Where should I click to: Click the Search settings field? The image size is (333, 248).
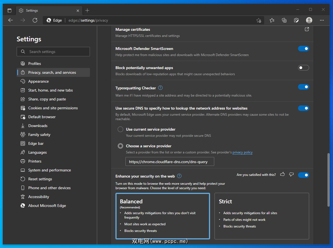pyautogui.click(x=53, y=52)
